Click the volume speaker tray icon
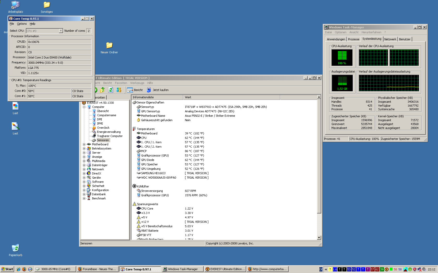The height and width of the screenshot is (273, 438). (424, 269)
